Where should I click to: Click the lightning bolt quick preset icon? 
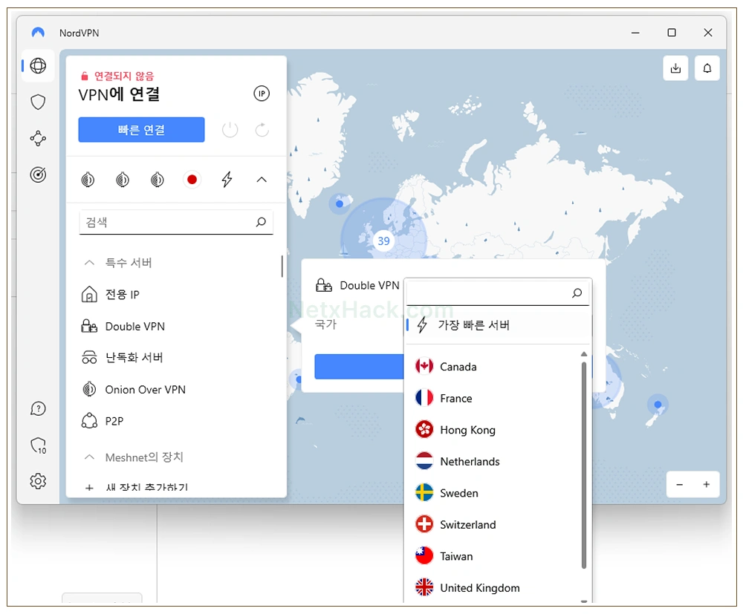pos(227,180)
